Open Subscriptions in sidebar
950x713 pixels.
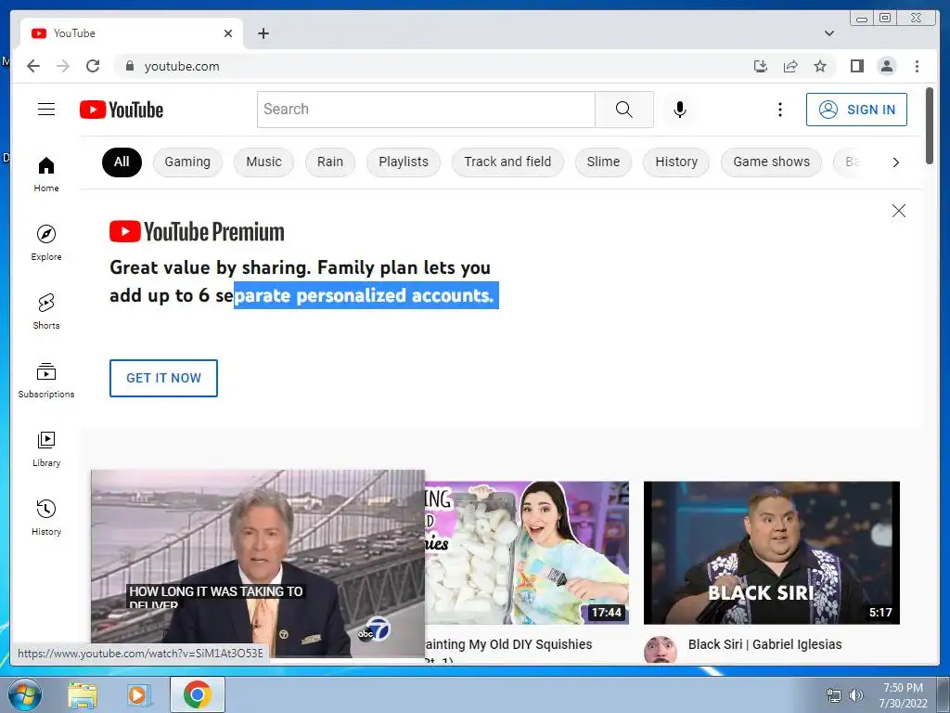pos(46,380)
